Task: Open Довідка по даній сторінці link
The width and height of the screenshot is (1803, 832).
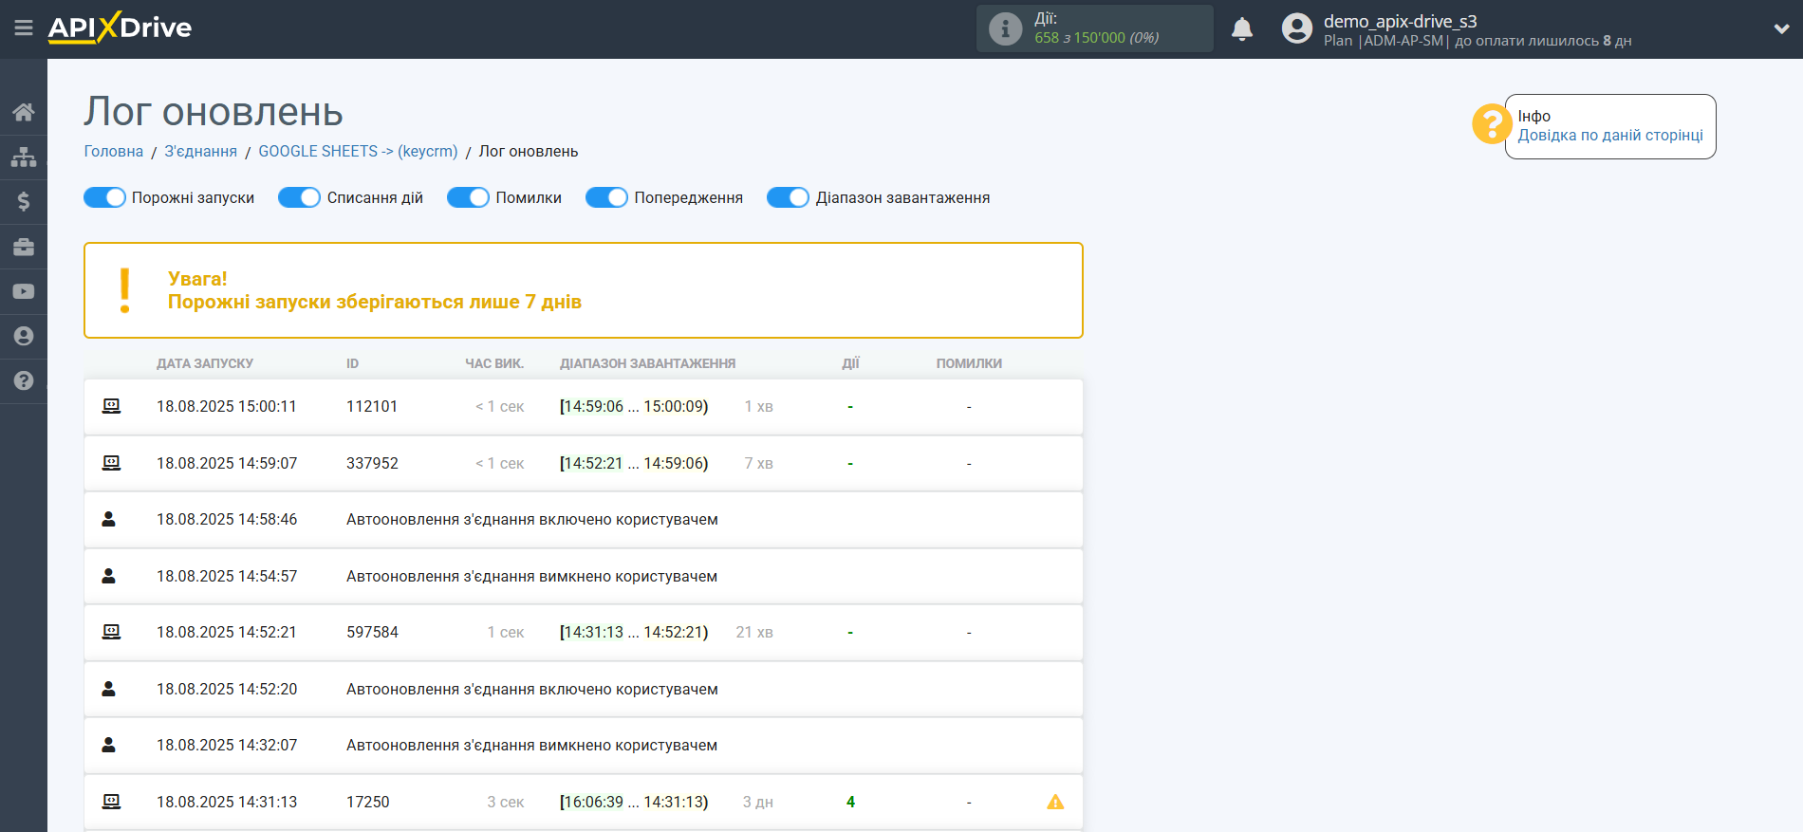Action: coord(1610,136)
